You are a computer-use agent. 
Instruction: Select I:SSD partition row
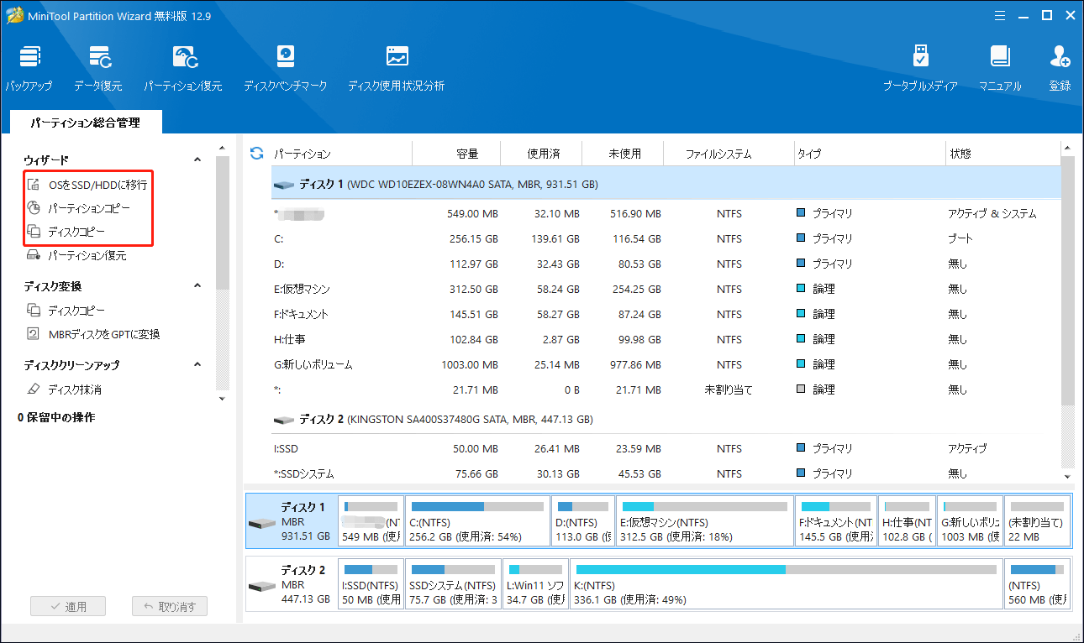point(666,448)
